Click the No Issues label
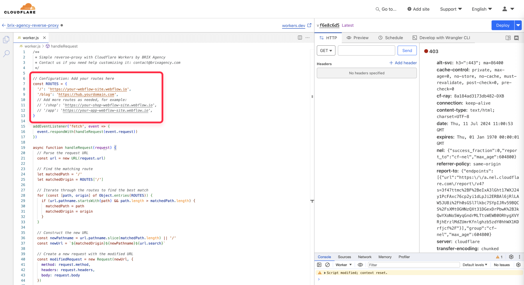524x285 pixels. [502, 265]
